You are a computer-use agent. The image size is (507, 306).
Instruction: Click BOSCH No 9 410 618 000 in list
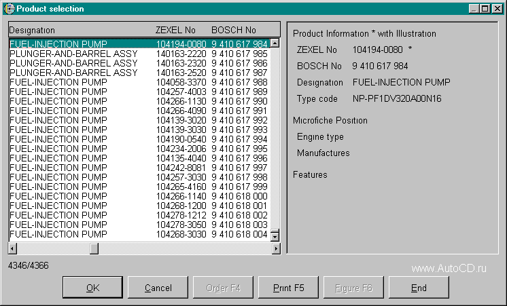coord(240,196)
